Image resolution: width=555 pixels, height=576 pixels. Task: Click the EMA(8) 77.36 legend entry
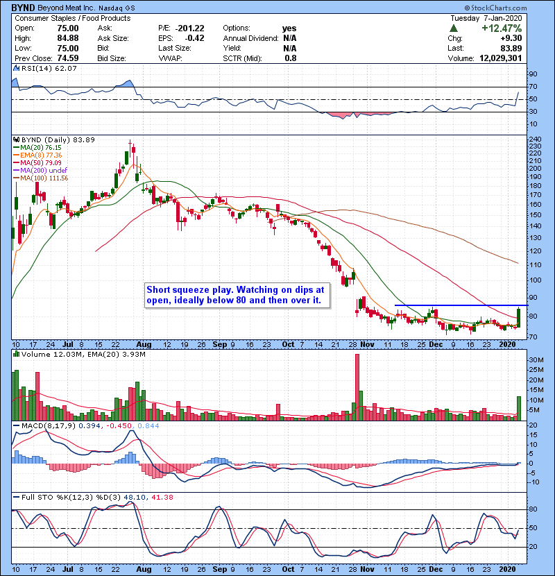click(x=37, y=155)
